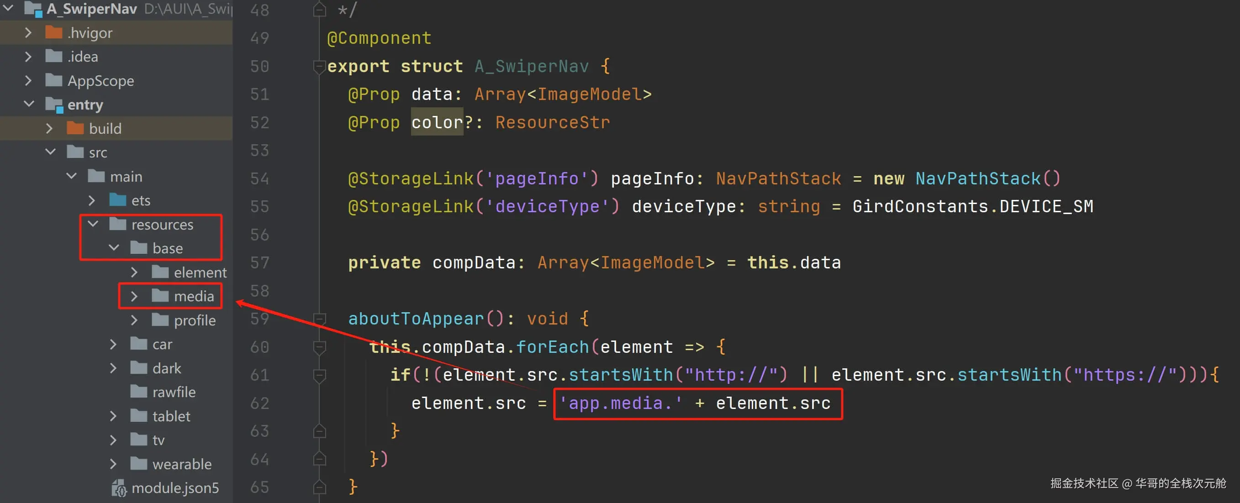Click the entry module folder icon
Viewport: 1240px width, 503px height.
[54, 105]
